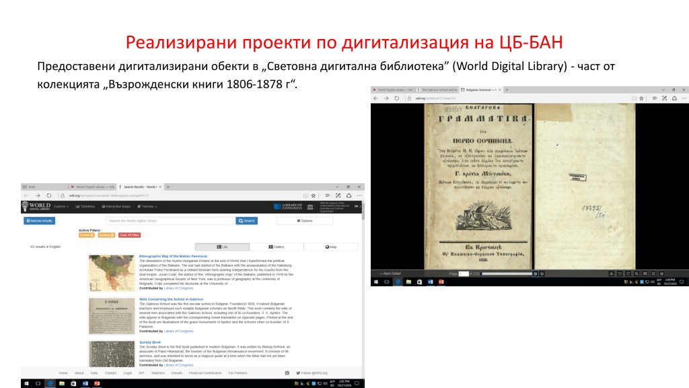Click favorites star in Bulgarian Grammar browser window
Viewport: 689px width, 388px height.
[641, 98]
